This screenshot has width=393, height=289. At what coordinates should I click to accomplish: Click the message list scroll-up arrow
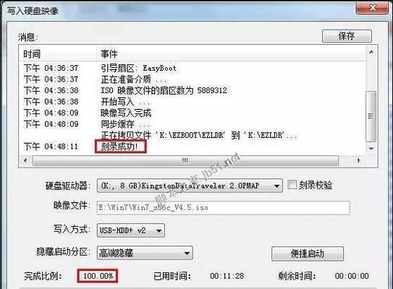[x=371, y=52]
